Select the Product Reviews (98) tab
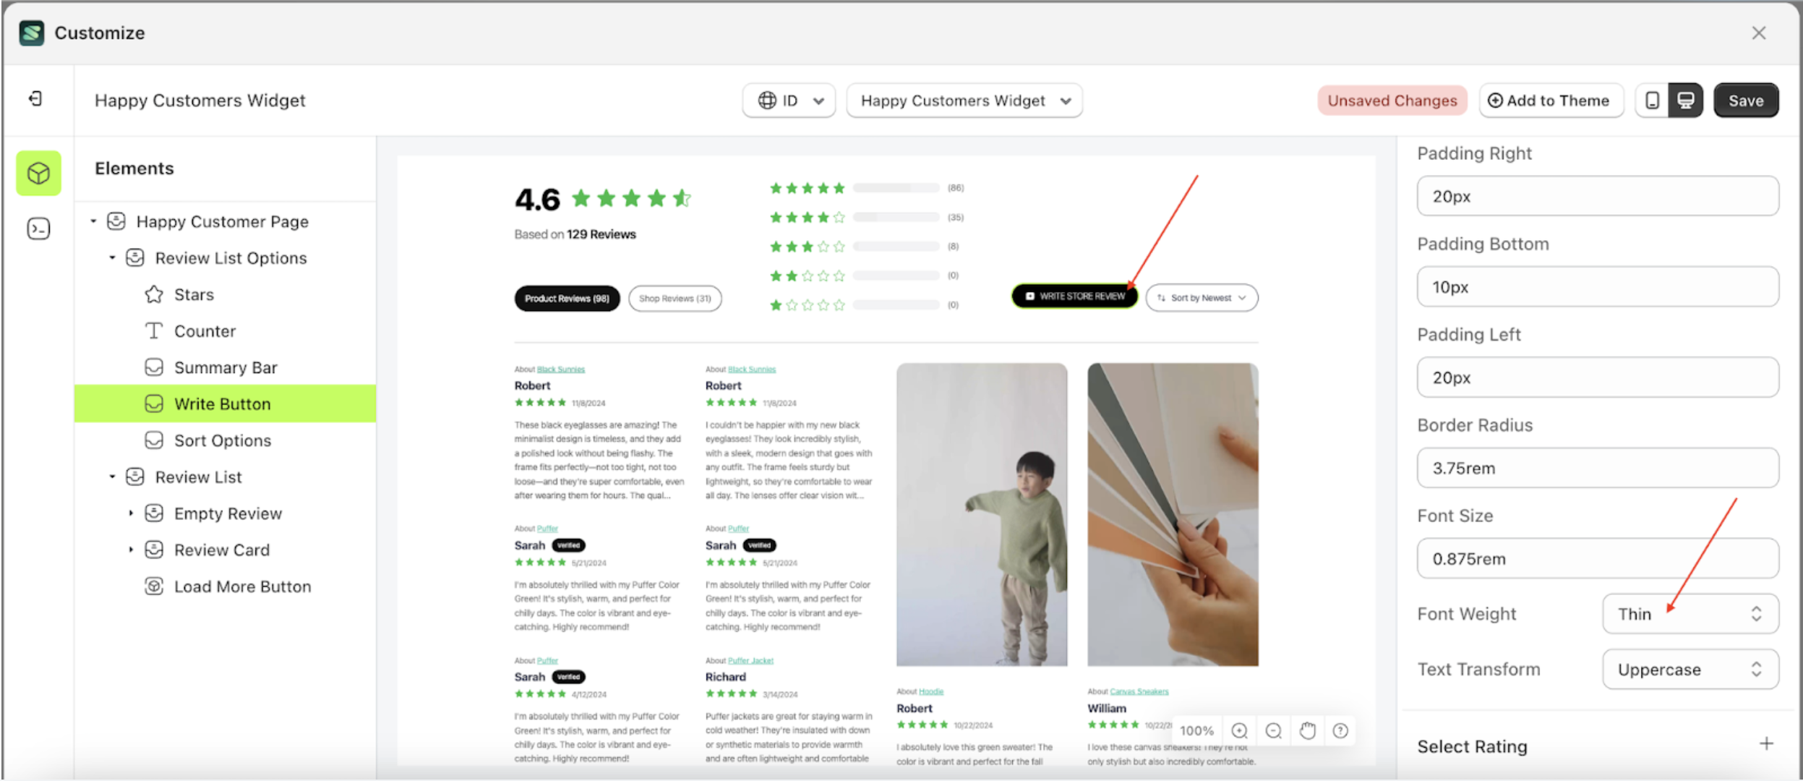 pos(567,298)
